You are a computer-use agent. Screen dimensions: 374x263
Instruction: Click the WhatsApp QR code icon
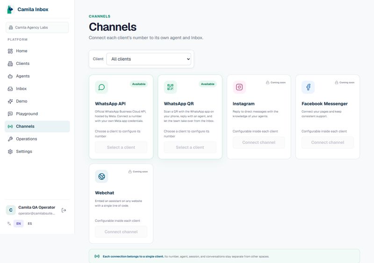pos(170,87)
